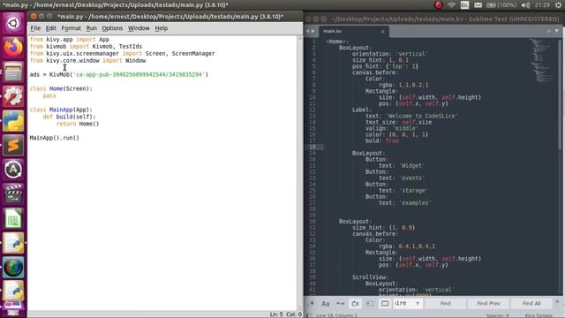The image size is (565, 318).
Task: Open the Edit menu in IDLE
Action: [51, 28]
